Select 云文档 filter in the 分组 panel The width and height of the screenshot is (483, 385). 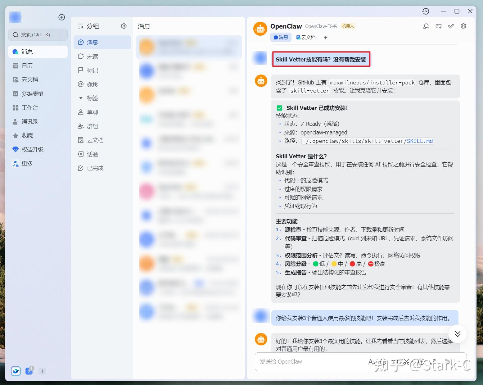click(x=102, y=140)
